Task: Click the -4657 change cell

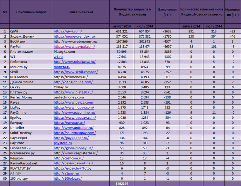Action: [167, 46]
